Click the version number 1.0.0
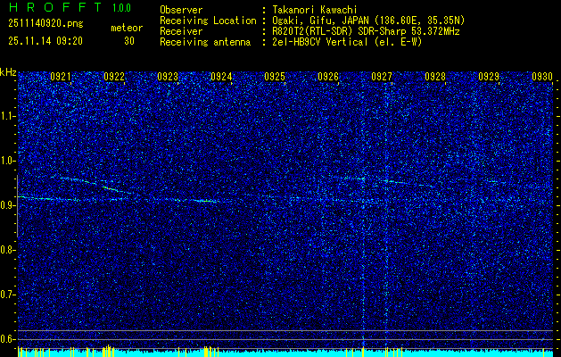This screenshot has height=357, width=561. click(121, 7)
